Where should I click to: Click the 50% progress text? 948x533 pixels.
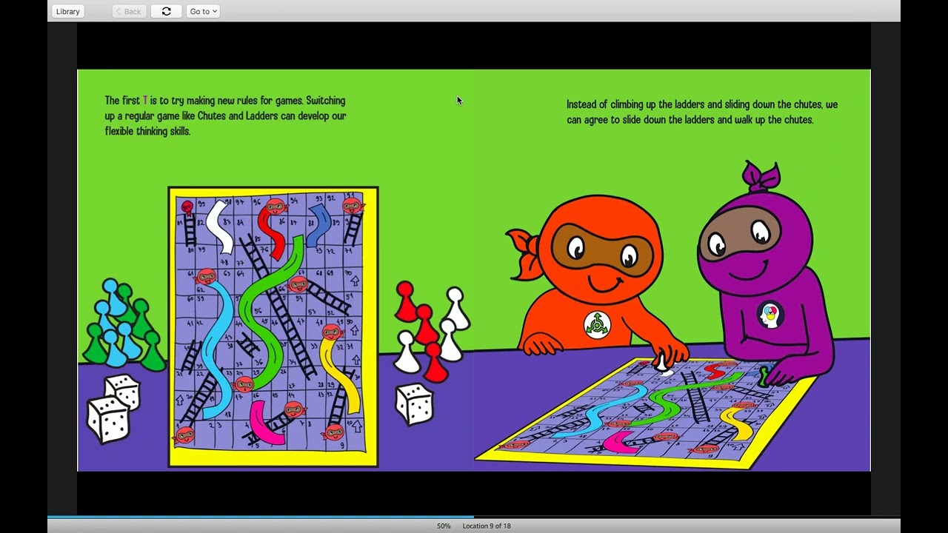click(444, 526)
